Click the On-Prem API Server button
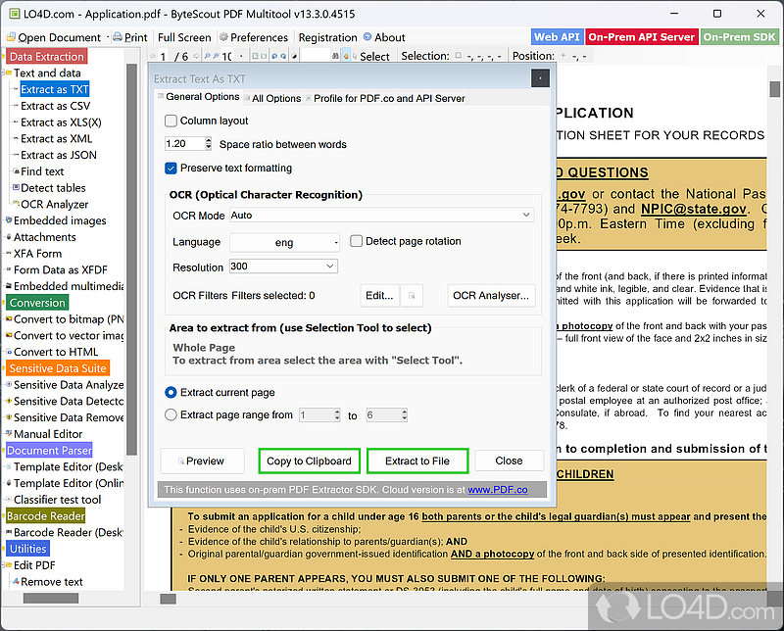Image resolution: width=784 pixels, height=631 pixels. [642, 37]
